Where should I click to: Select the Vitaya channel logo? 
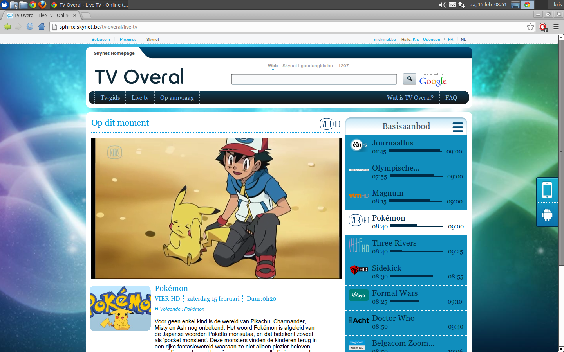click(x=358, y=295)
